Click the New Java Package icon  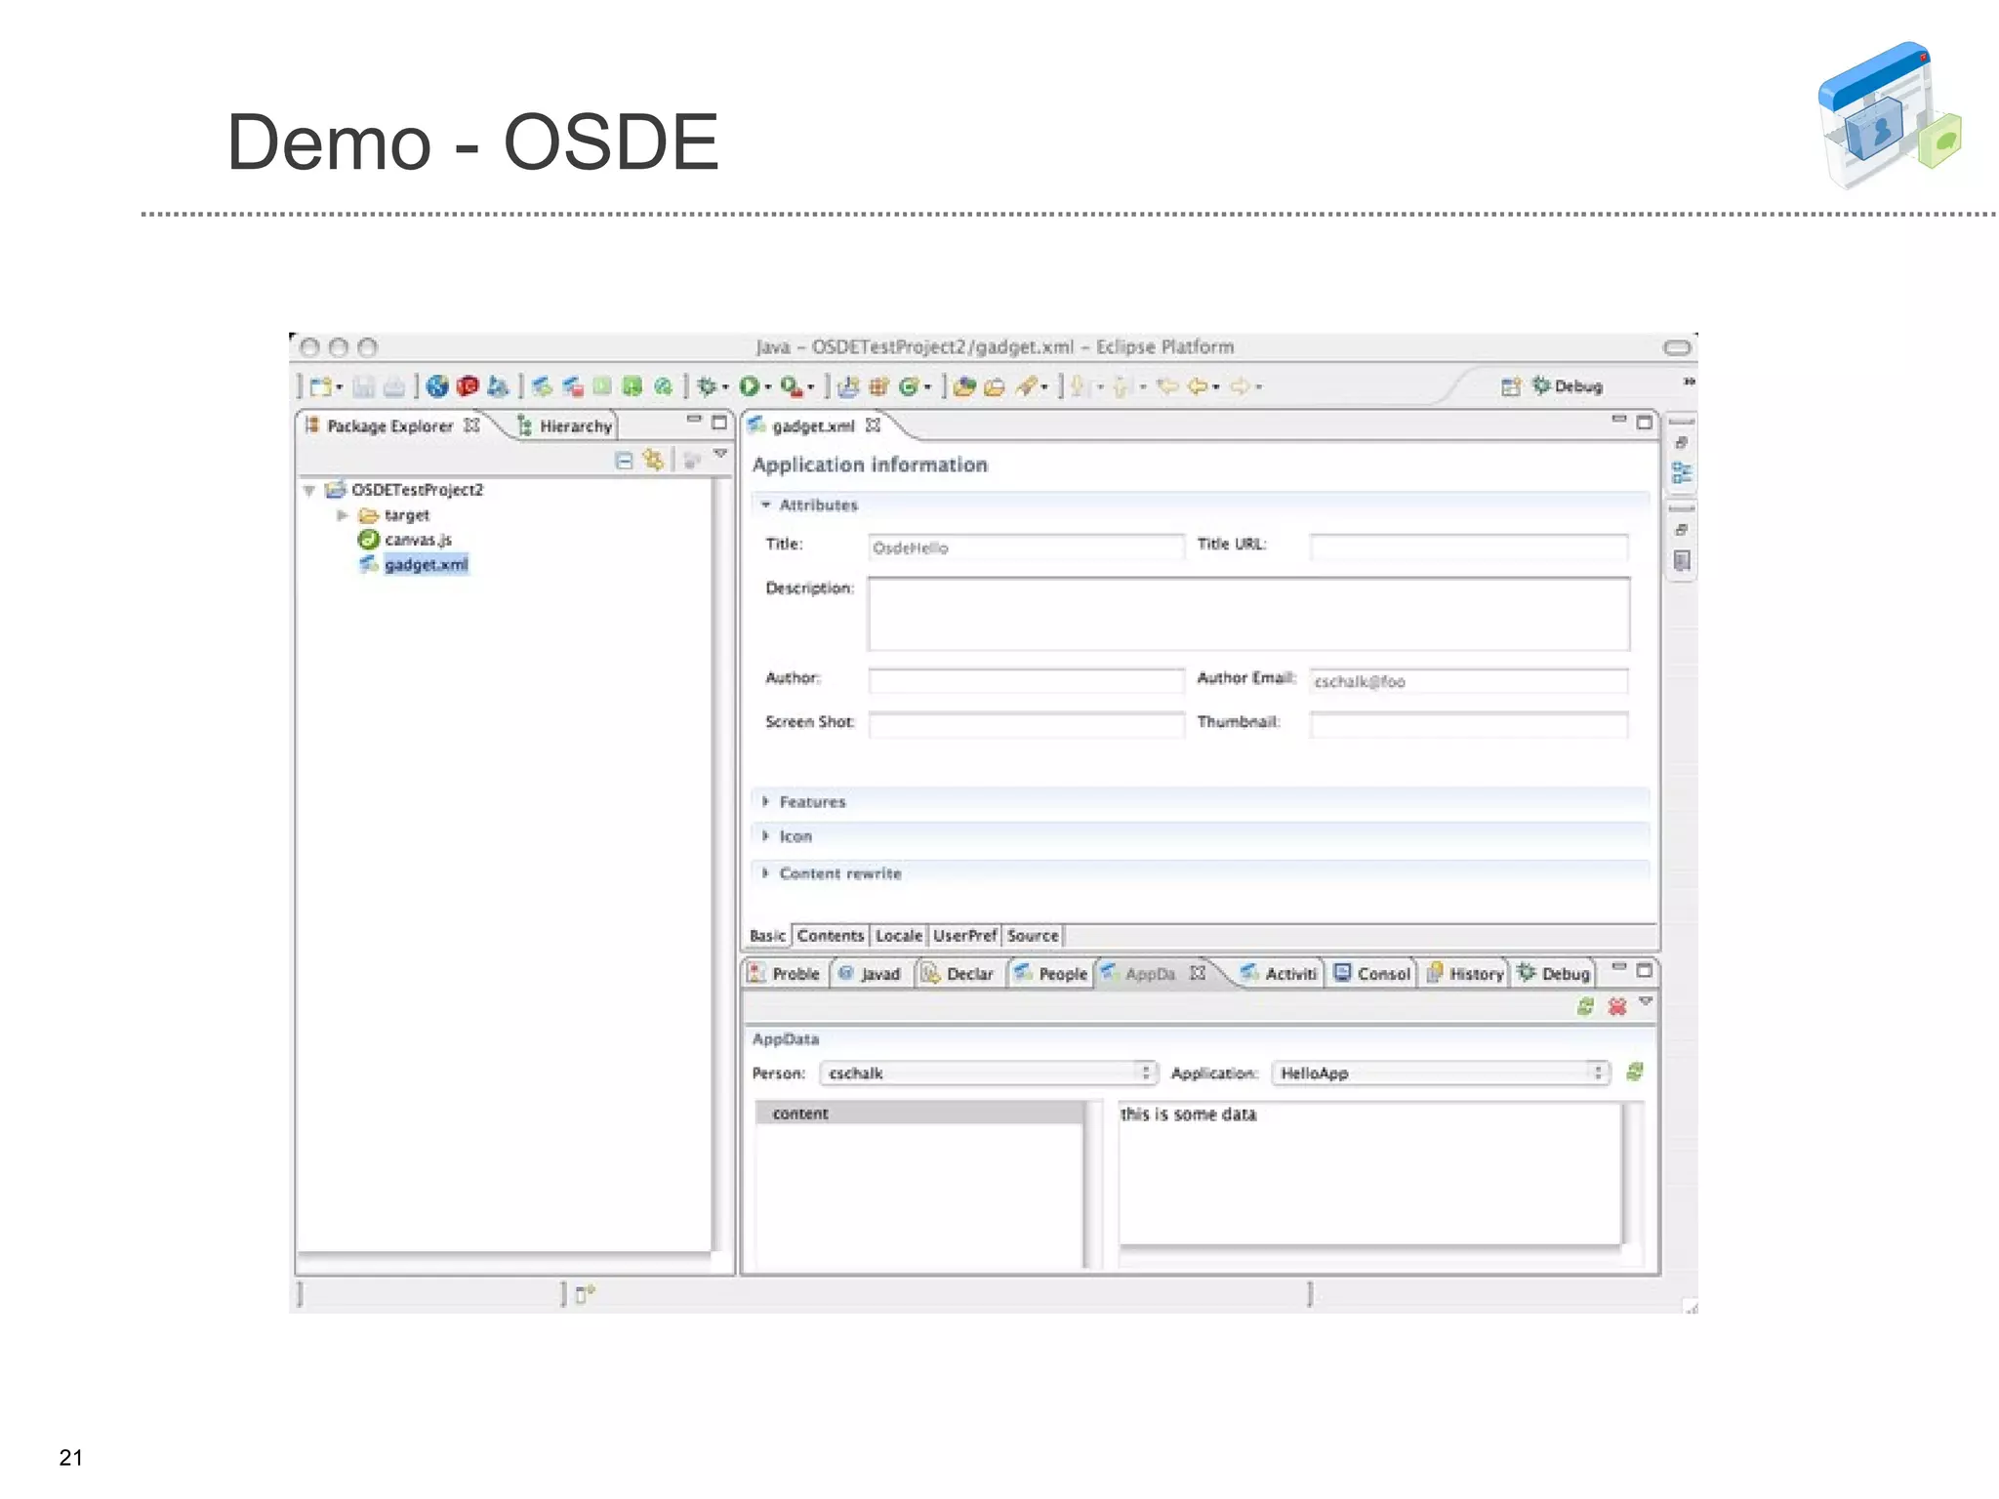(878, 386)
